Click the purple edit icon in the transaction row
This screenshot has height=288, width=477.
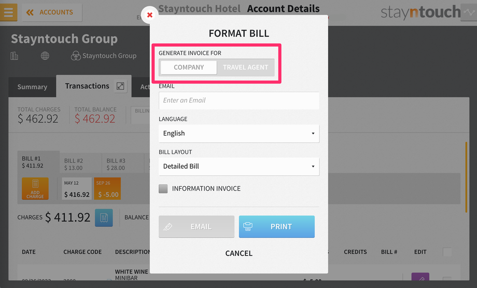(x=420, y=277)
